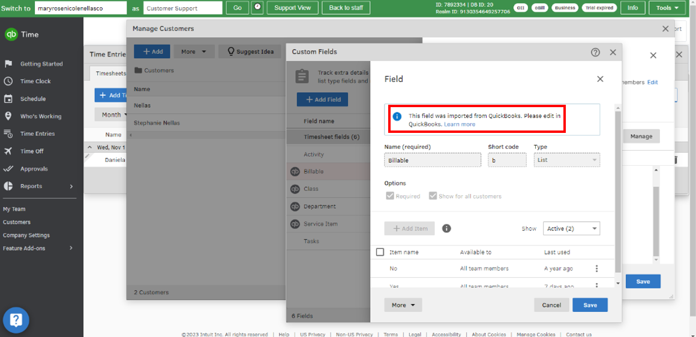The image size is (696, 337).
Task: Close the Field panel
Action: tap(600, 79)
